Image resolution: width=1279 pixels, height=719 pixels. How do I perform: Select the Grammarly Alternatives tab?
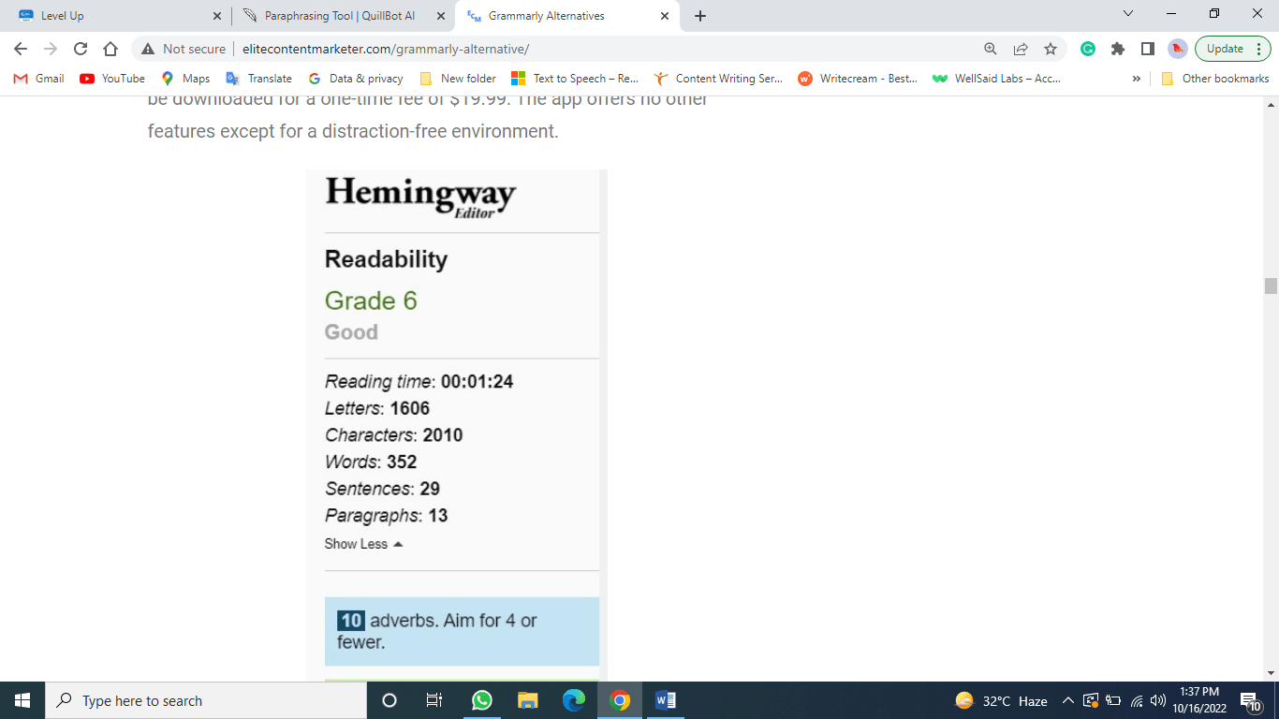pyautogui.click(x=568, y=16)
